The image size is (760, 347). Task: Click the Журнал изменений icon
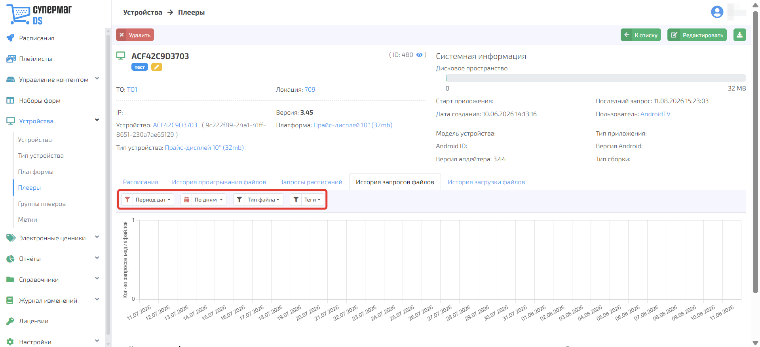point(10,300)
